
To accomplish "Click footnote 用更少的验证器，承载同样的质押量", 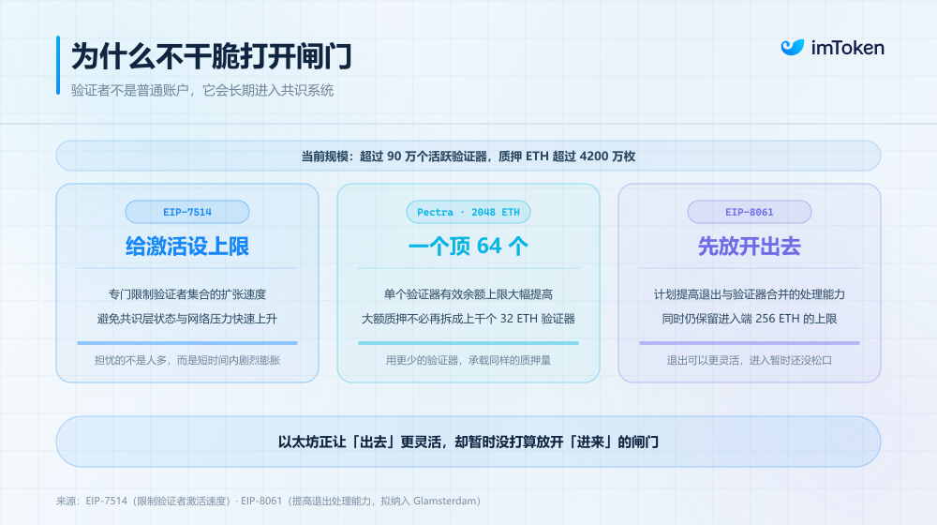I will click(468, 360).
